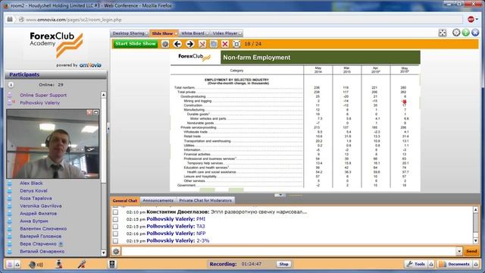Click the Start Slide Show button
Screen dimensions: 485x273
135,44
